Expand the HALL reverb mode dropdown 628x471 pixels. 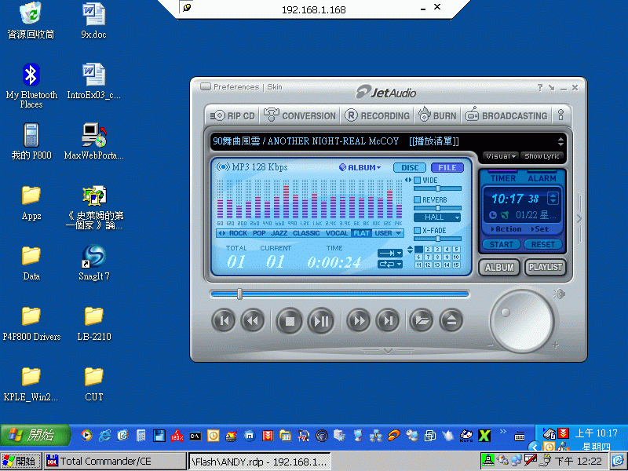point(437,217)
